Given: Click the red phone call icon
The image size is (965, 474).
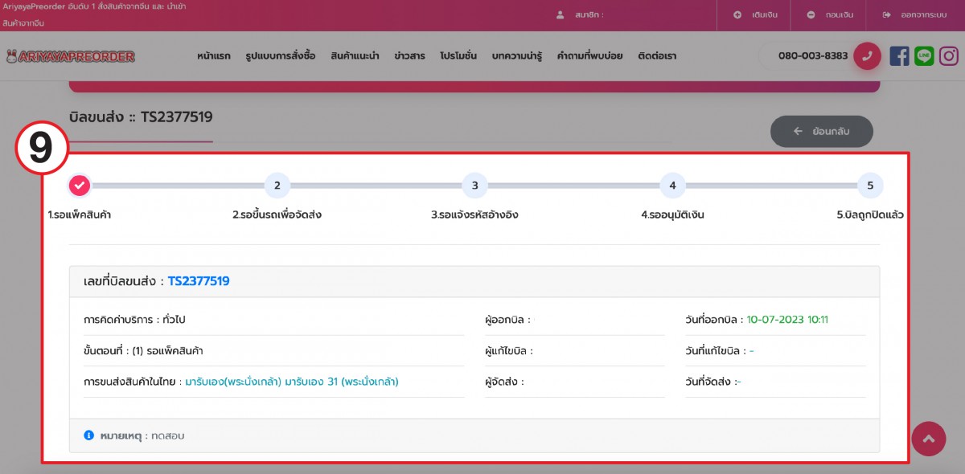Looking at the screenshot, I should click(867, 56).
